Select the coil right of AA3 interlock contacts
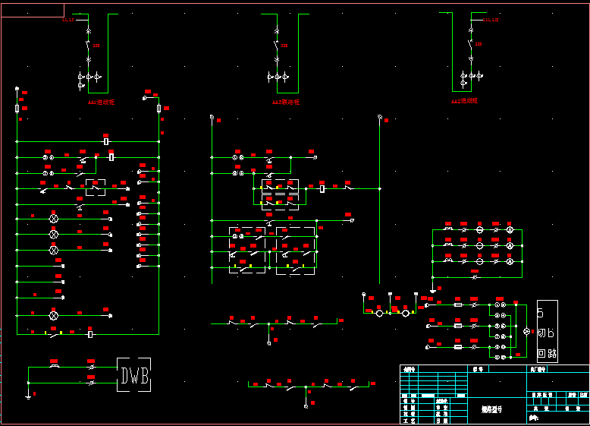Screen dimensions: 590x426 coord(322,189)
